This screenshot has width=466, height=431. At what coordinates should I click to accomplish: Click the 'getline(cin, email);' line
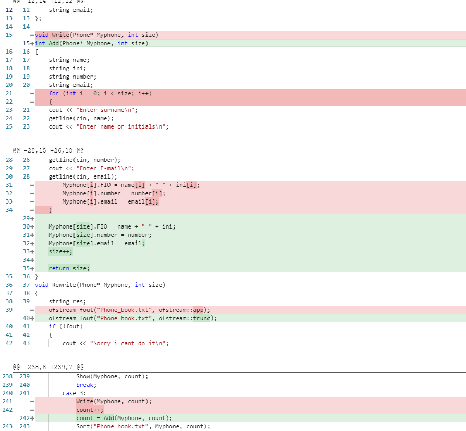coord(83,176)
